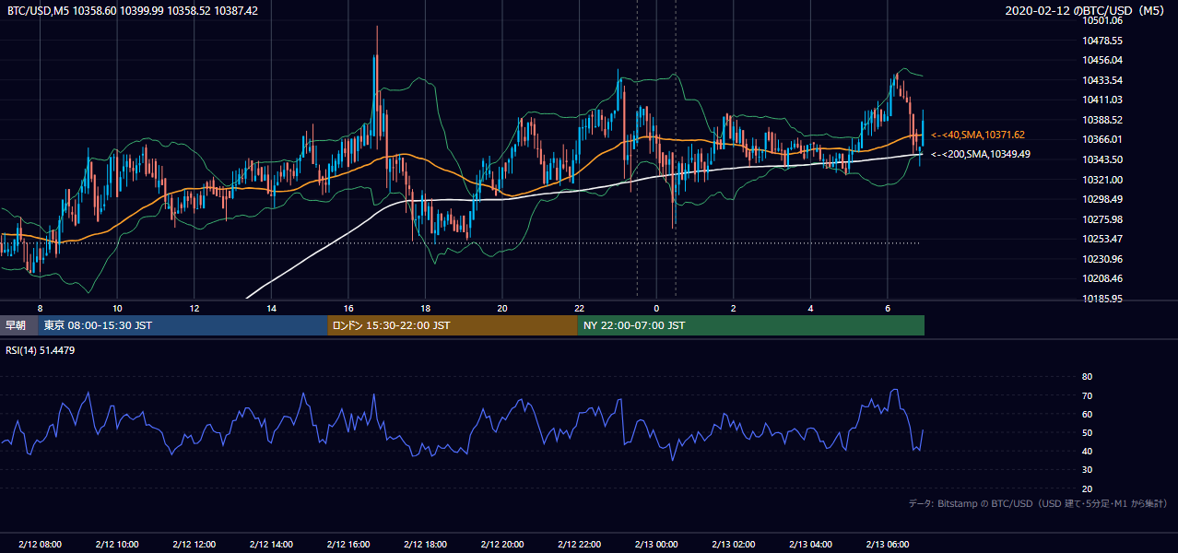1178x553 pixels.
Task: Click the price scale value 10321.00
Action: (1101, 179)
